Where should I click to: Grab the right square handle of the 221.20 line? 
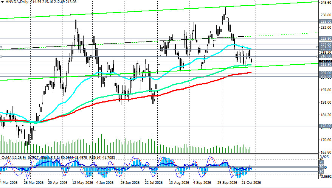click(318, 47)
